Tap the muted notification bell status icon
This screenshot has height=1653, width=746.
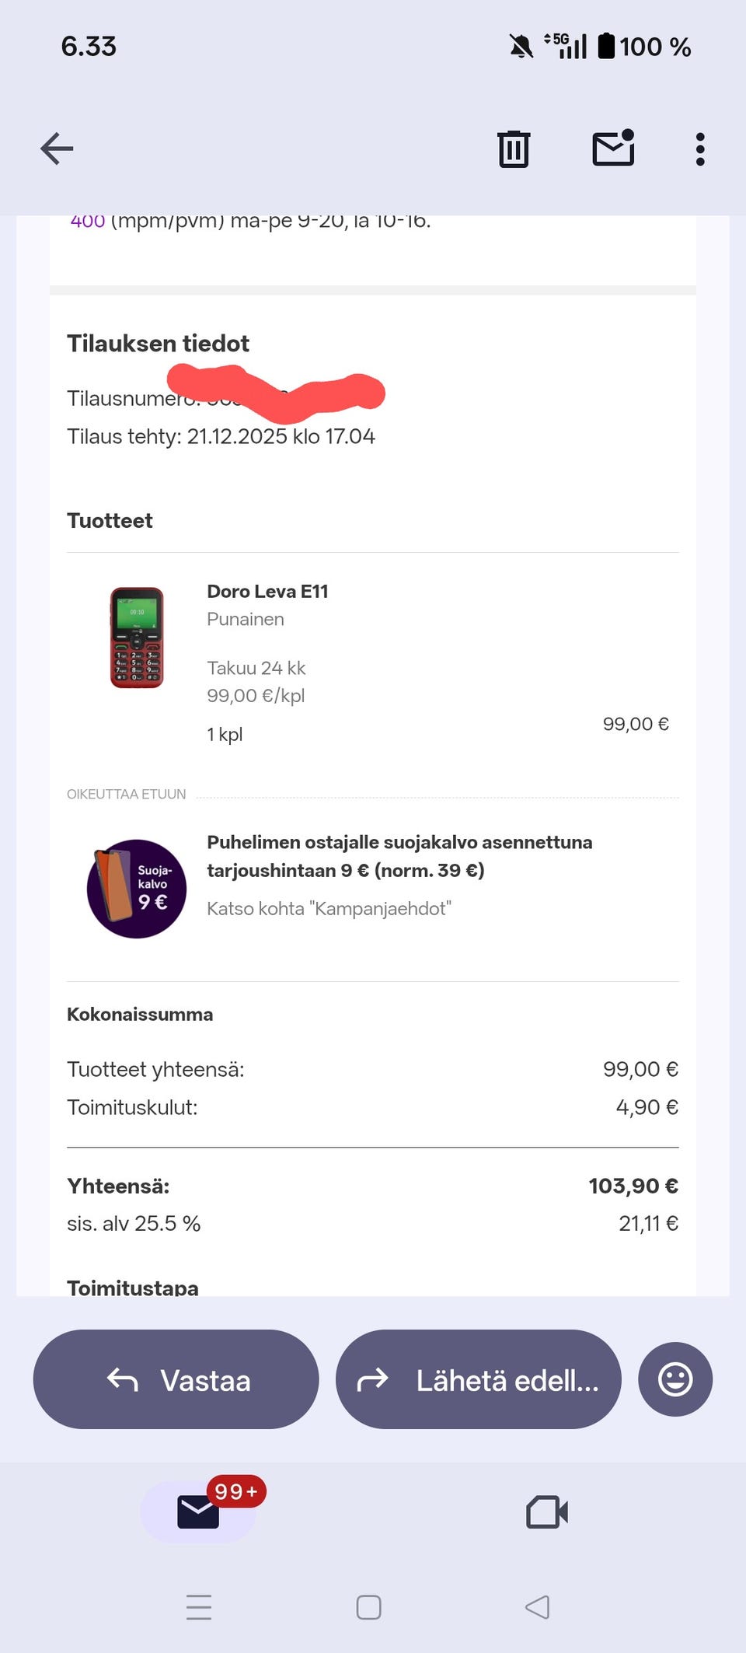click(521, 47)
